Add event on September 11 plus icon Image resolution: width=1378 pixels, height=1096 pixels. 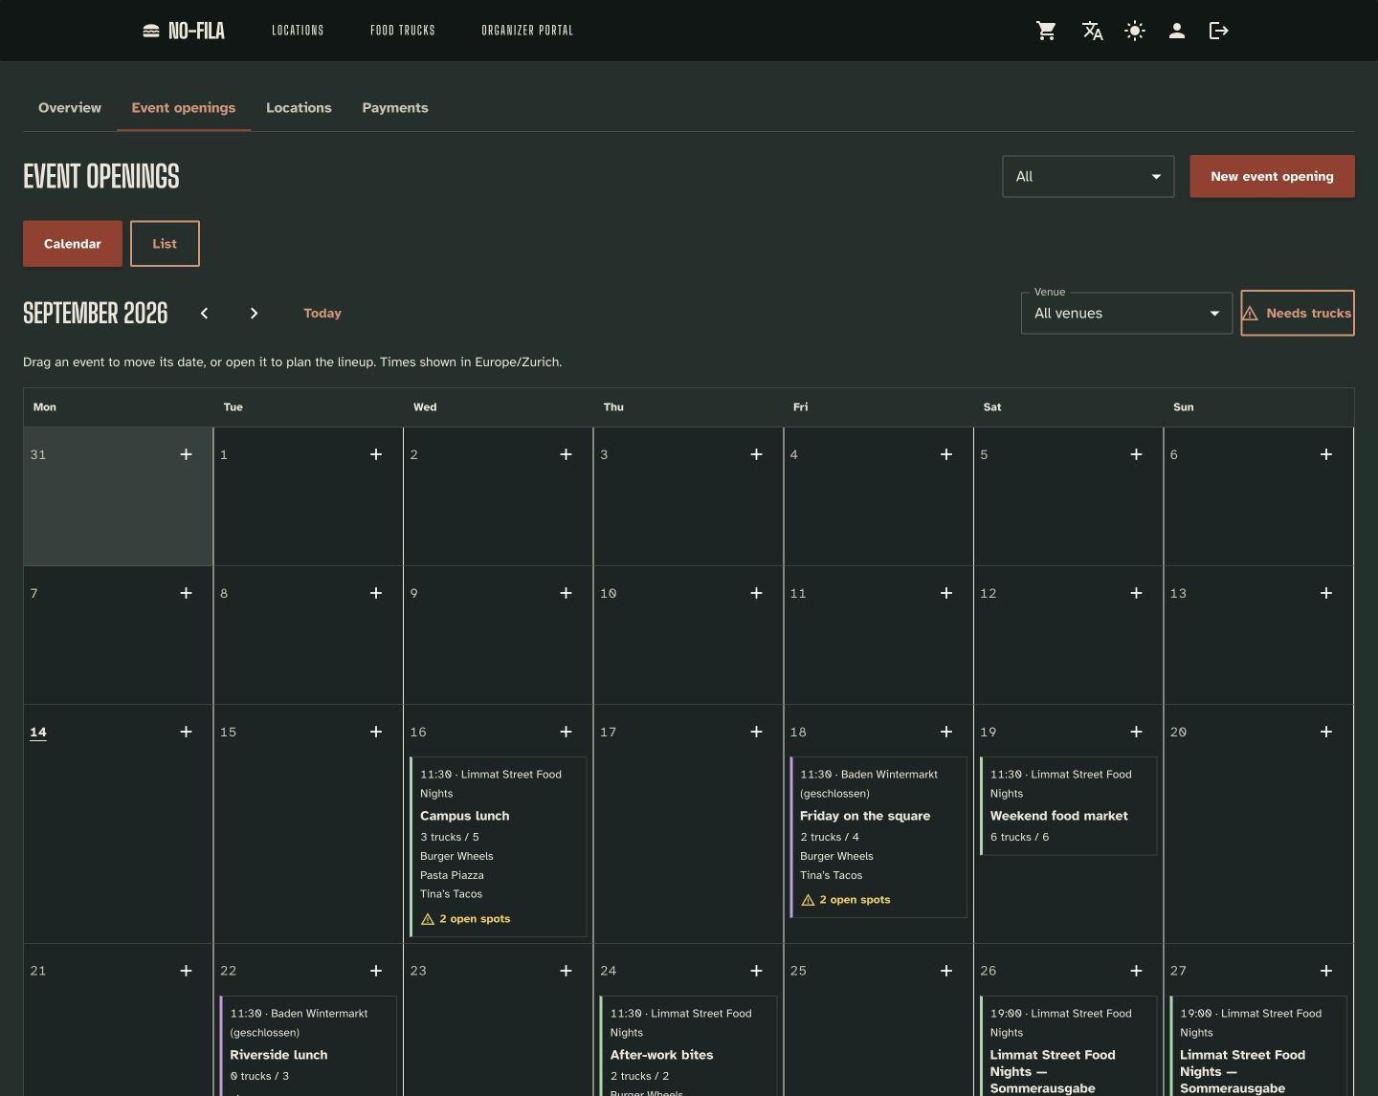(x=946, y=593)
